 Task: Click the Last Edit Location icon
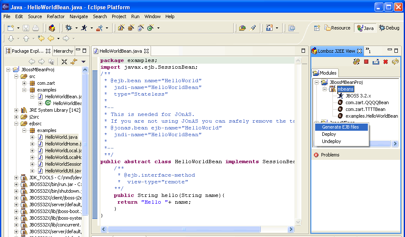click(x=41, y=38)
